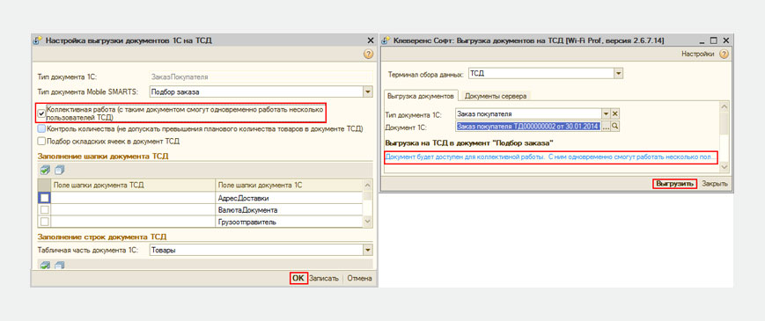Minimize the Клеверенс Софт window
This screenshot has width=765, height=321.
pyautogui.click(x=703, y=41)
